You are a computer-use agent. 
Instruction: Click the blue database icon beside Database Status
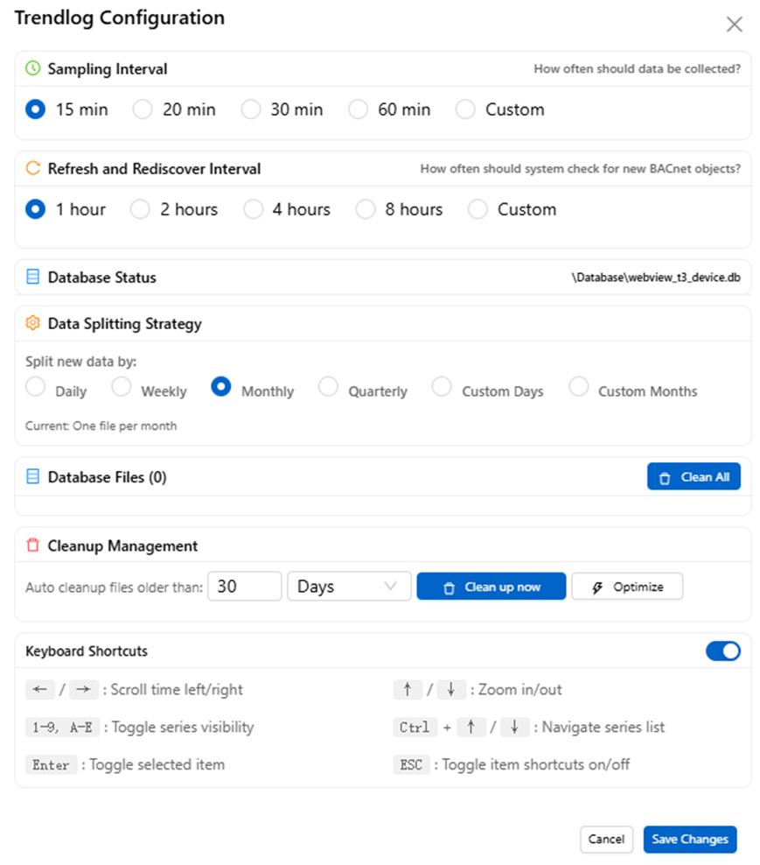(x=32, y=277)
